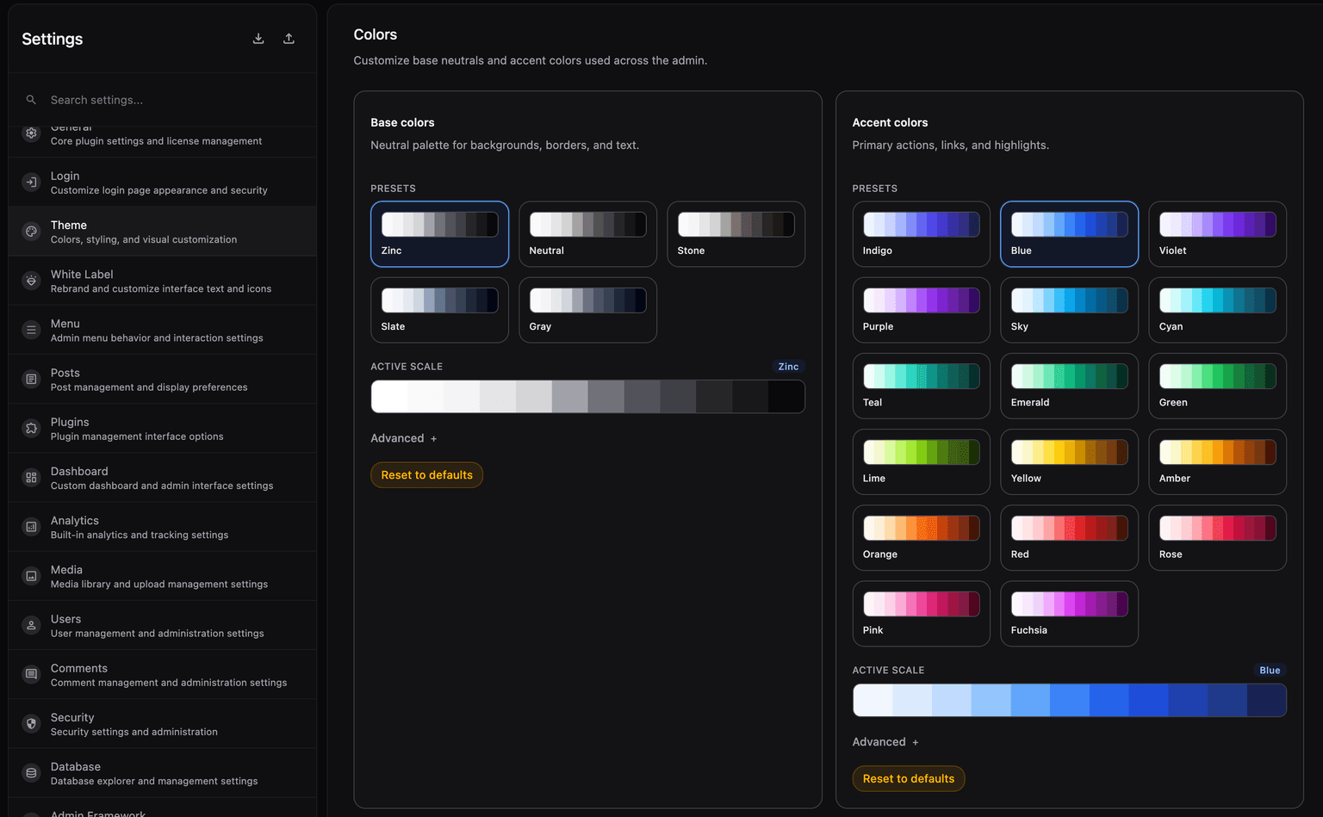This screenshot has height=817, width=1323.
Task: Click the Blue active scale badge
Action: coord(1270,671)
